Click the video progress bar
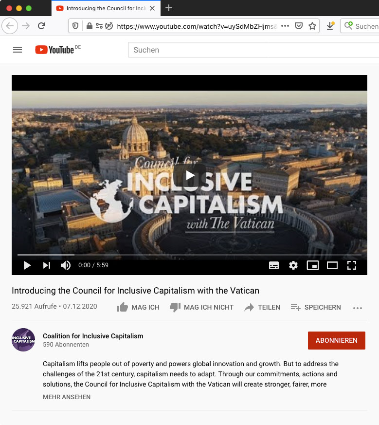The image size is (379, 425). coord(189,255)
